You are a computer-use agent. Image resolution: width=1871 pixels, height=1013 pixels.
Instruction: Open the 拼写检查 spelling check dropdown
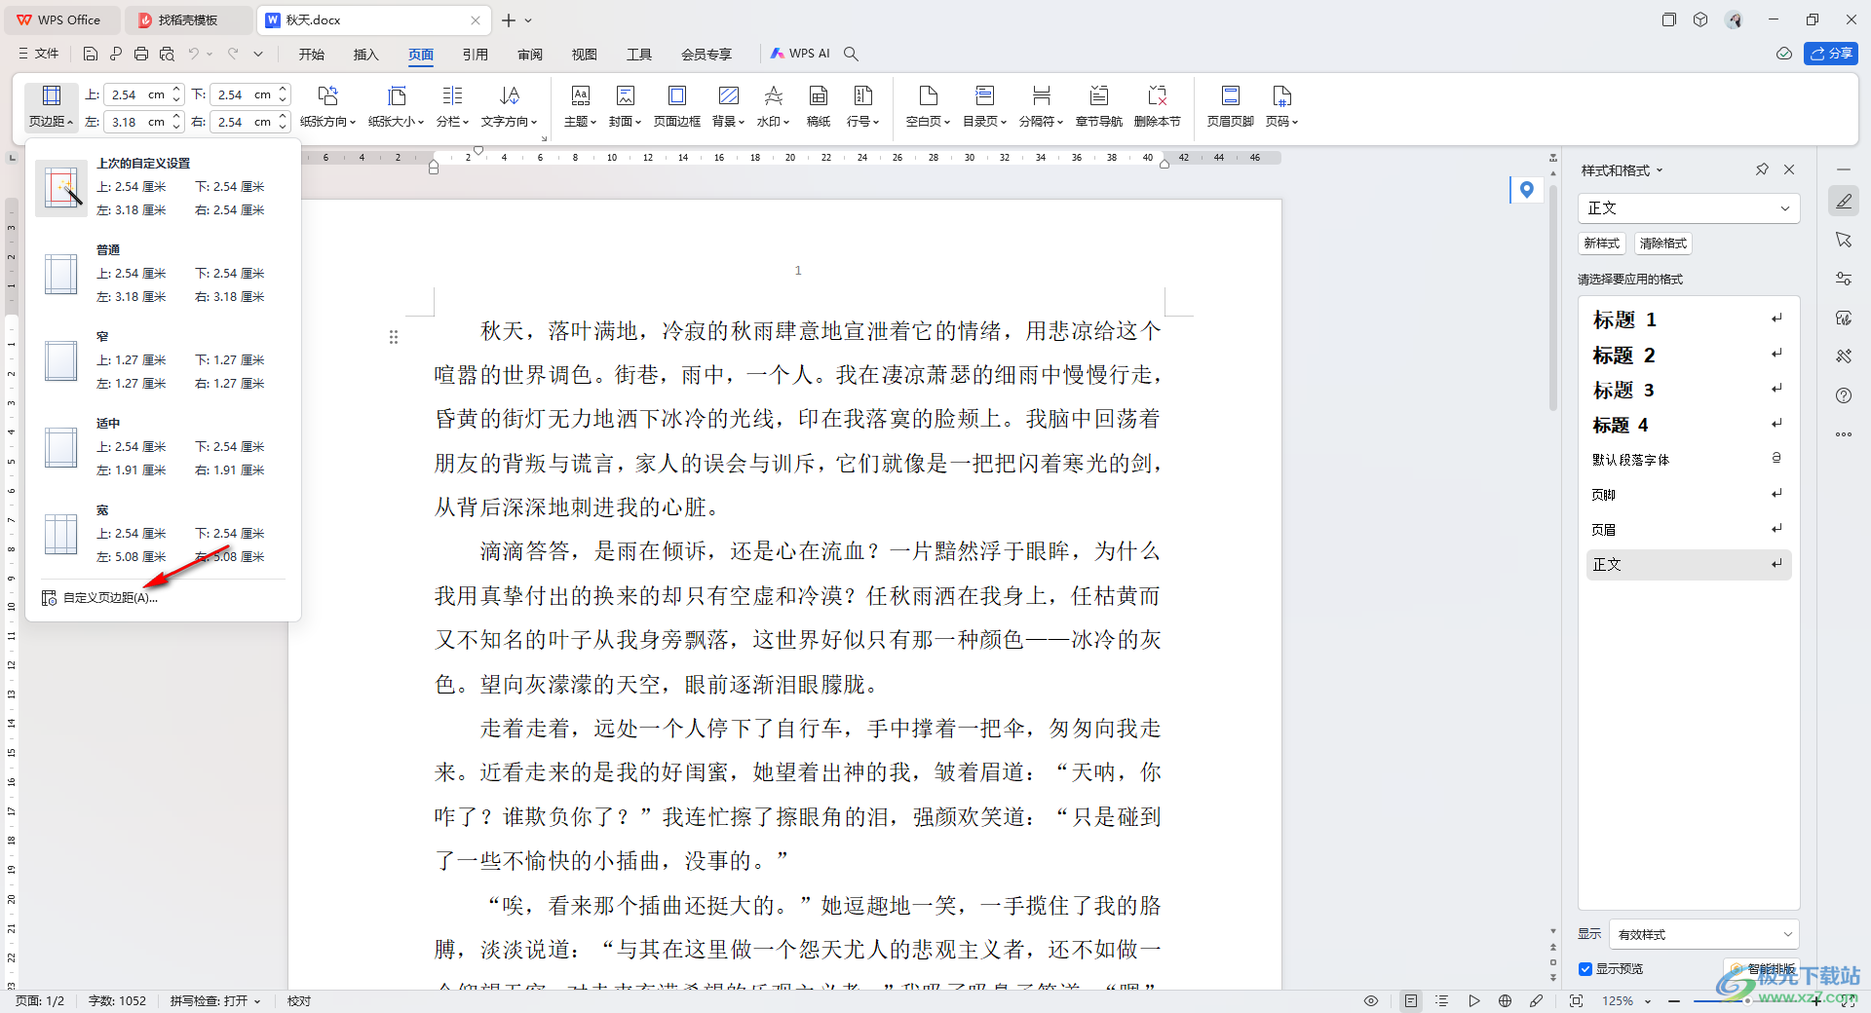click(x=215, y=1000)
